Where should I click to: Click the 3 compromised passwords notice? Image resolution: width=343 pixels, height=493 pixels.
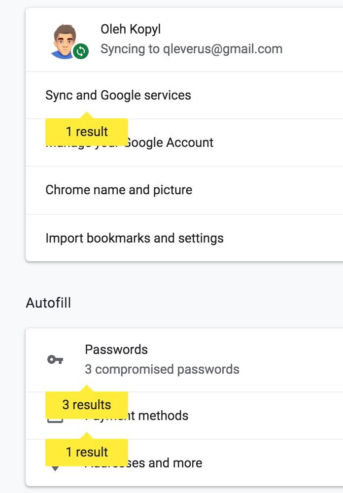pyautogui.click(x=162, y=369)
